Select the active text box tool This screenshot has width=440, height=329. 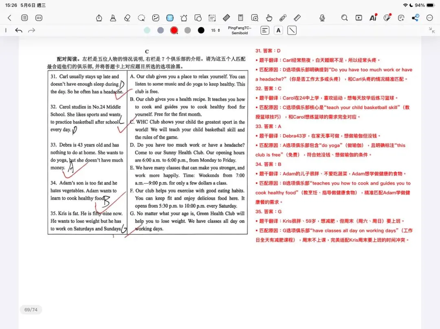click(170, 18)
